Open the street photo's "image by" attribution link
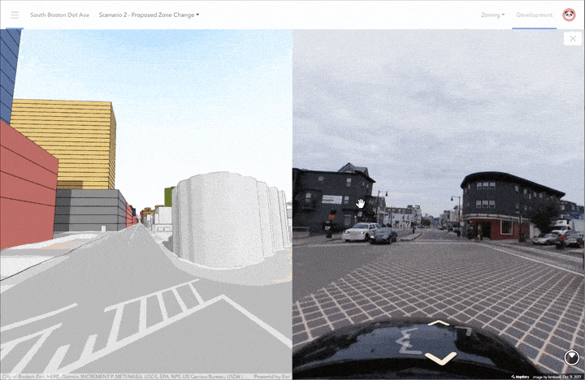Screen dimensions: 585x380 point(557,377)
